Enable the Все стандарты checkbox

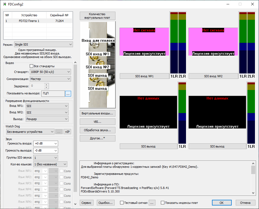[x=31, y=66]
